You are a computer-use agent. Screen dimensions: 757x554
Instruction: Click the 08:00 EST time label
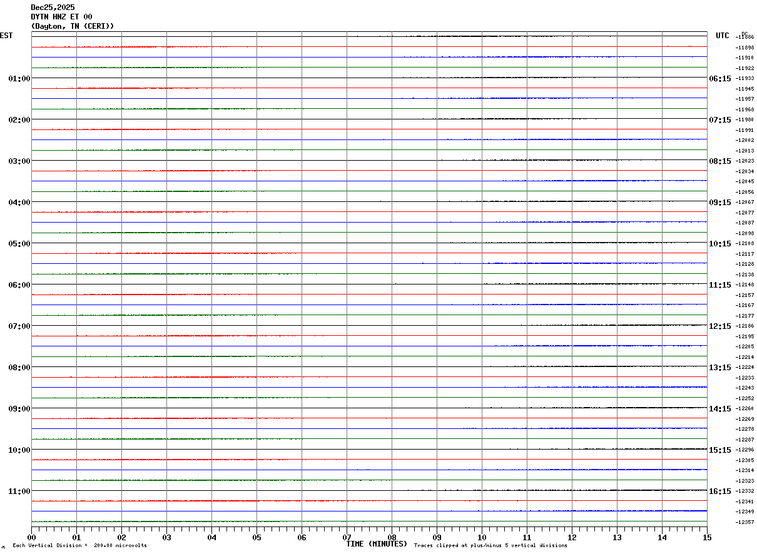[x=19, y=368]
